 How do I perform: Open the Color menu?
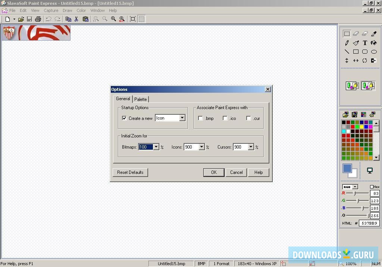click(81, 10)
